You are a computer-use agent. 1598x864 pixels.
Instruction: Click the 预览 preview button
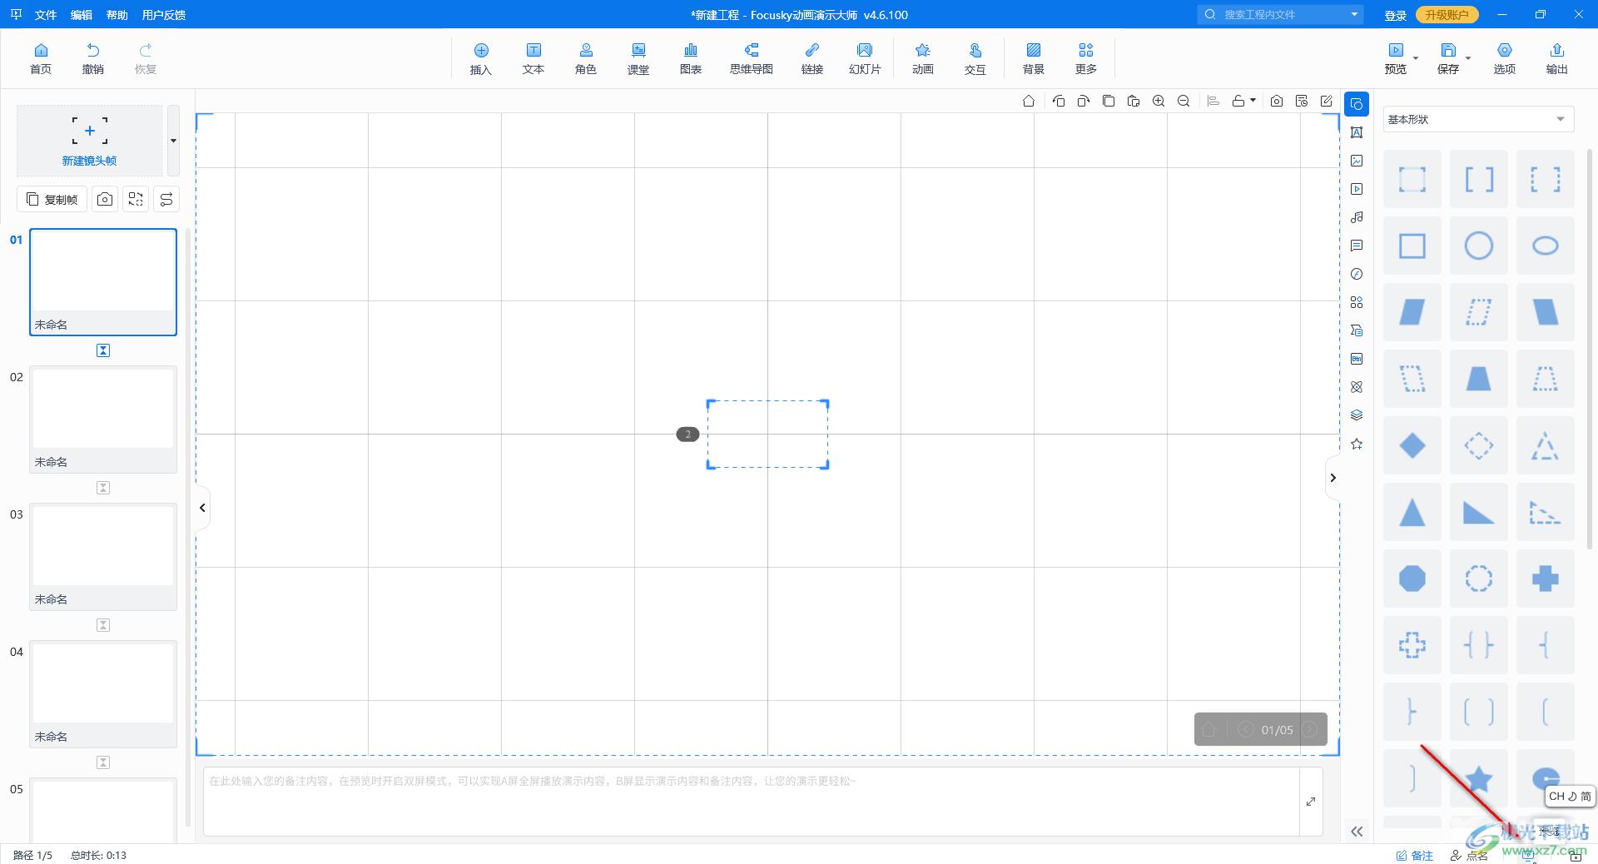click(1396, 58)
